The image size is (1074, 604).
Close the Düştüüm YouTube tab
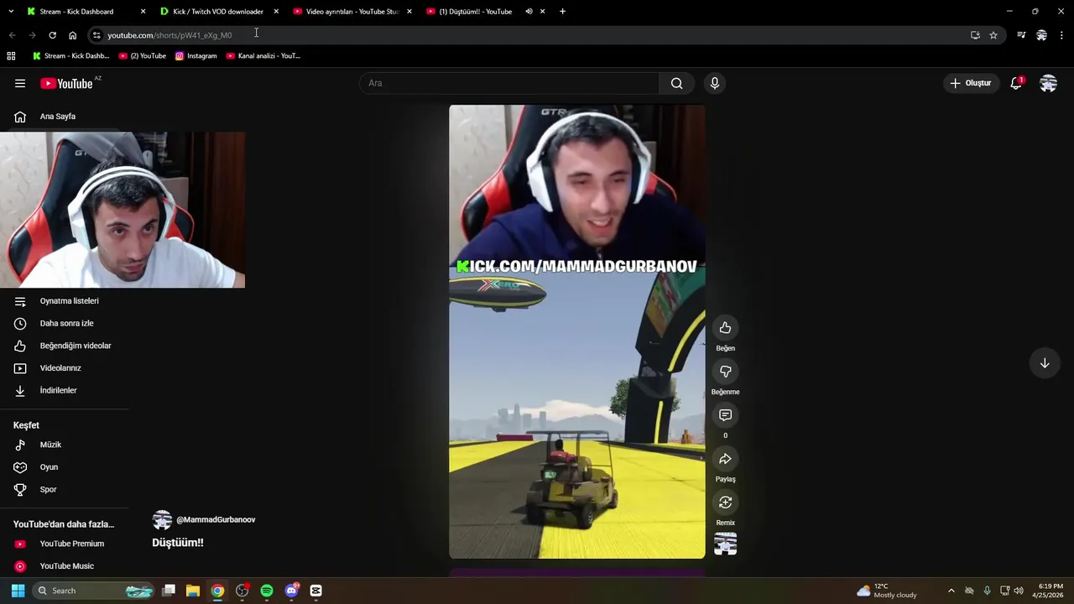pos(543,12)
